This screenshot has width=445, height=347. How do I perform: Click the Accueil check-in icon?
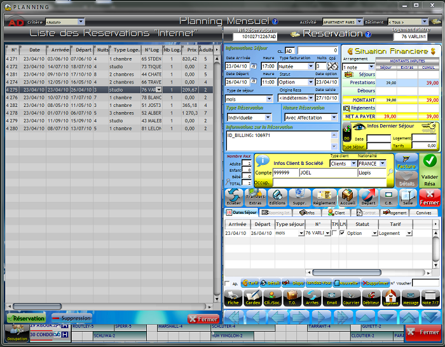(348, 197)
